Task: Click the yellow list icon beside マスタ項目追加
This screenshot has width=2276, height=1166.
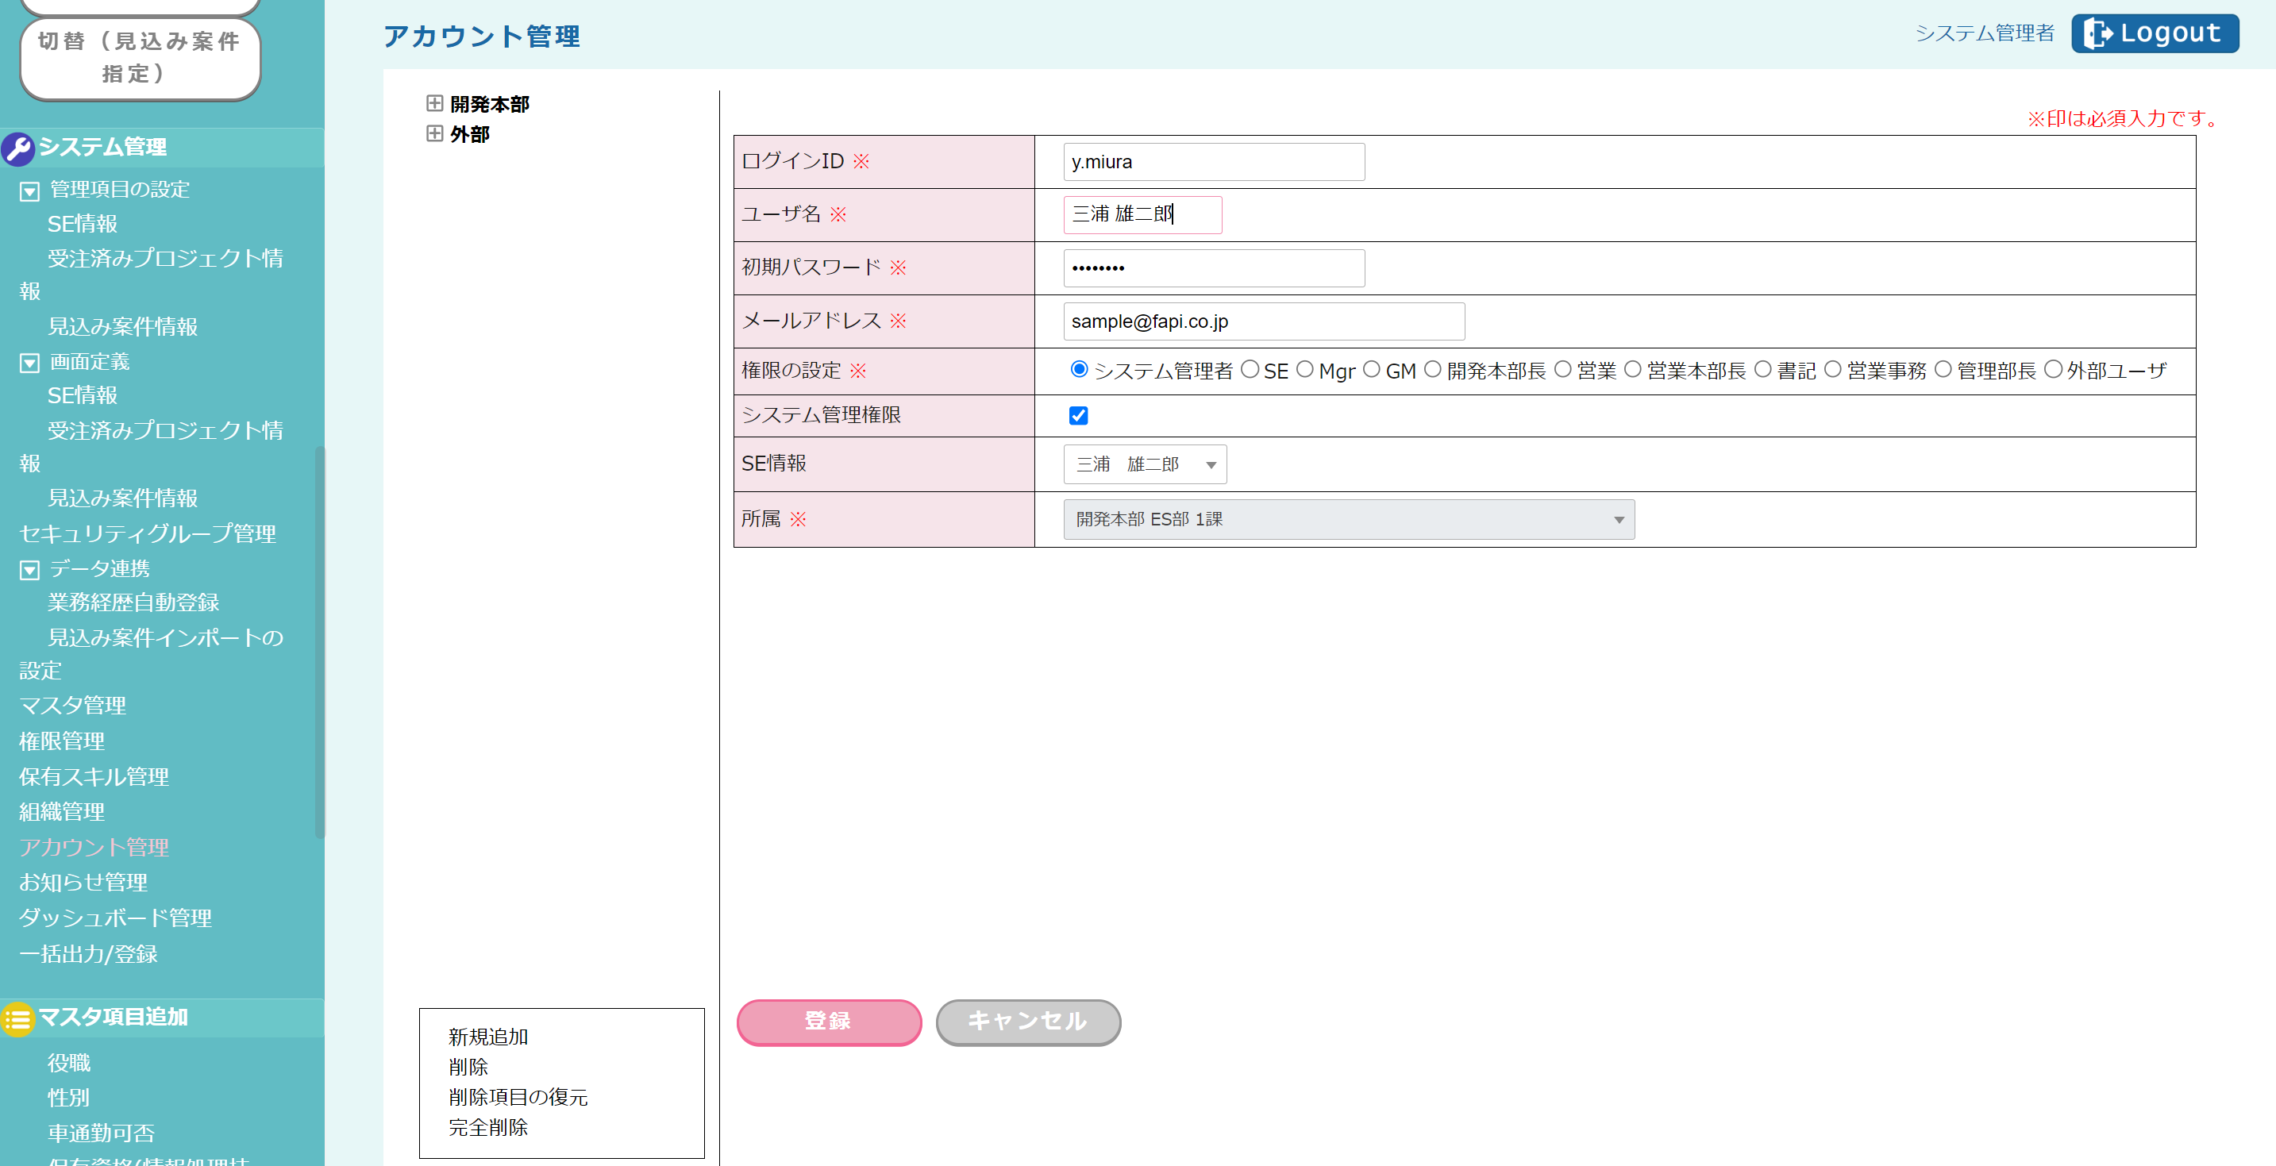Action: [17, 1018]
